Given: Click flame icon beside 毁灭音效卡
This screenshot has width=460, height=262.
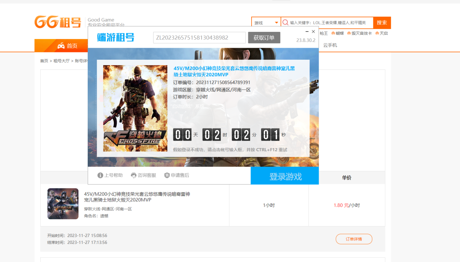Looking at the screenshot, I should 349,33.
